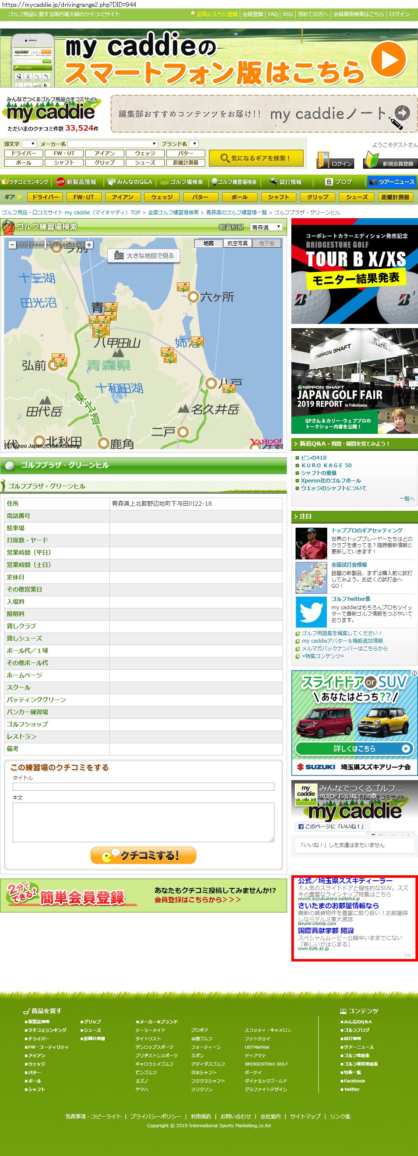Click the review タイトル input field
Viewport: 418px width, 1156px height.
pyautogui.click(x=144, y=787)
